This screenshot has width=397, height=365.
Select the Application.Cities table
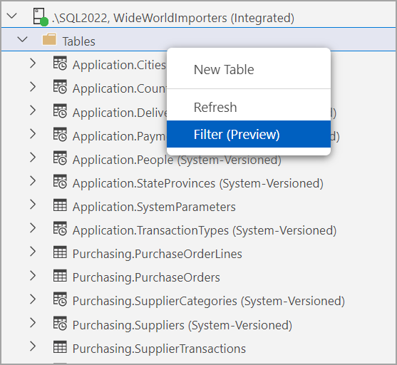[x=119, y=65]
